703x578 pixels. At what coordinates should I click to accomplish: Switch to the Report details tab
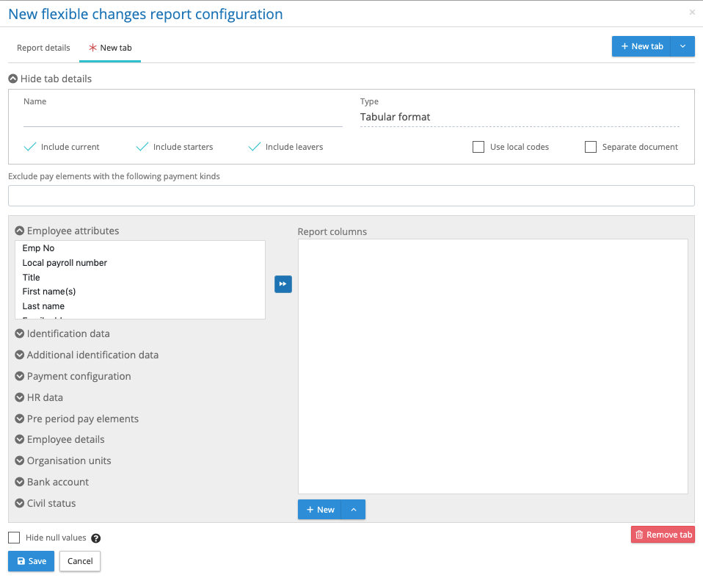(43, 48)
